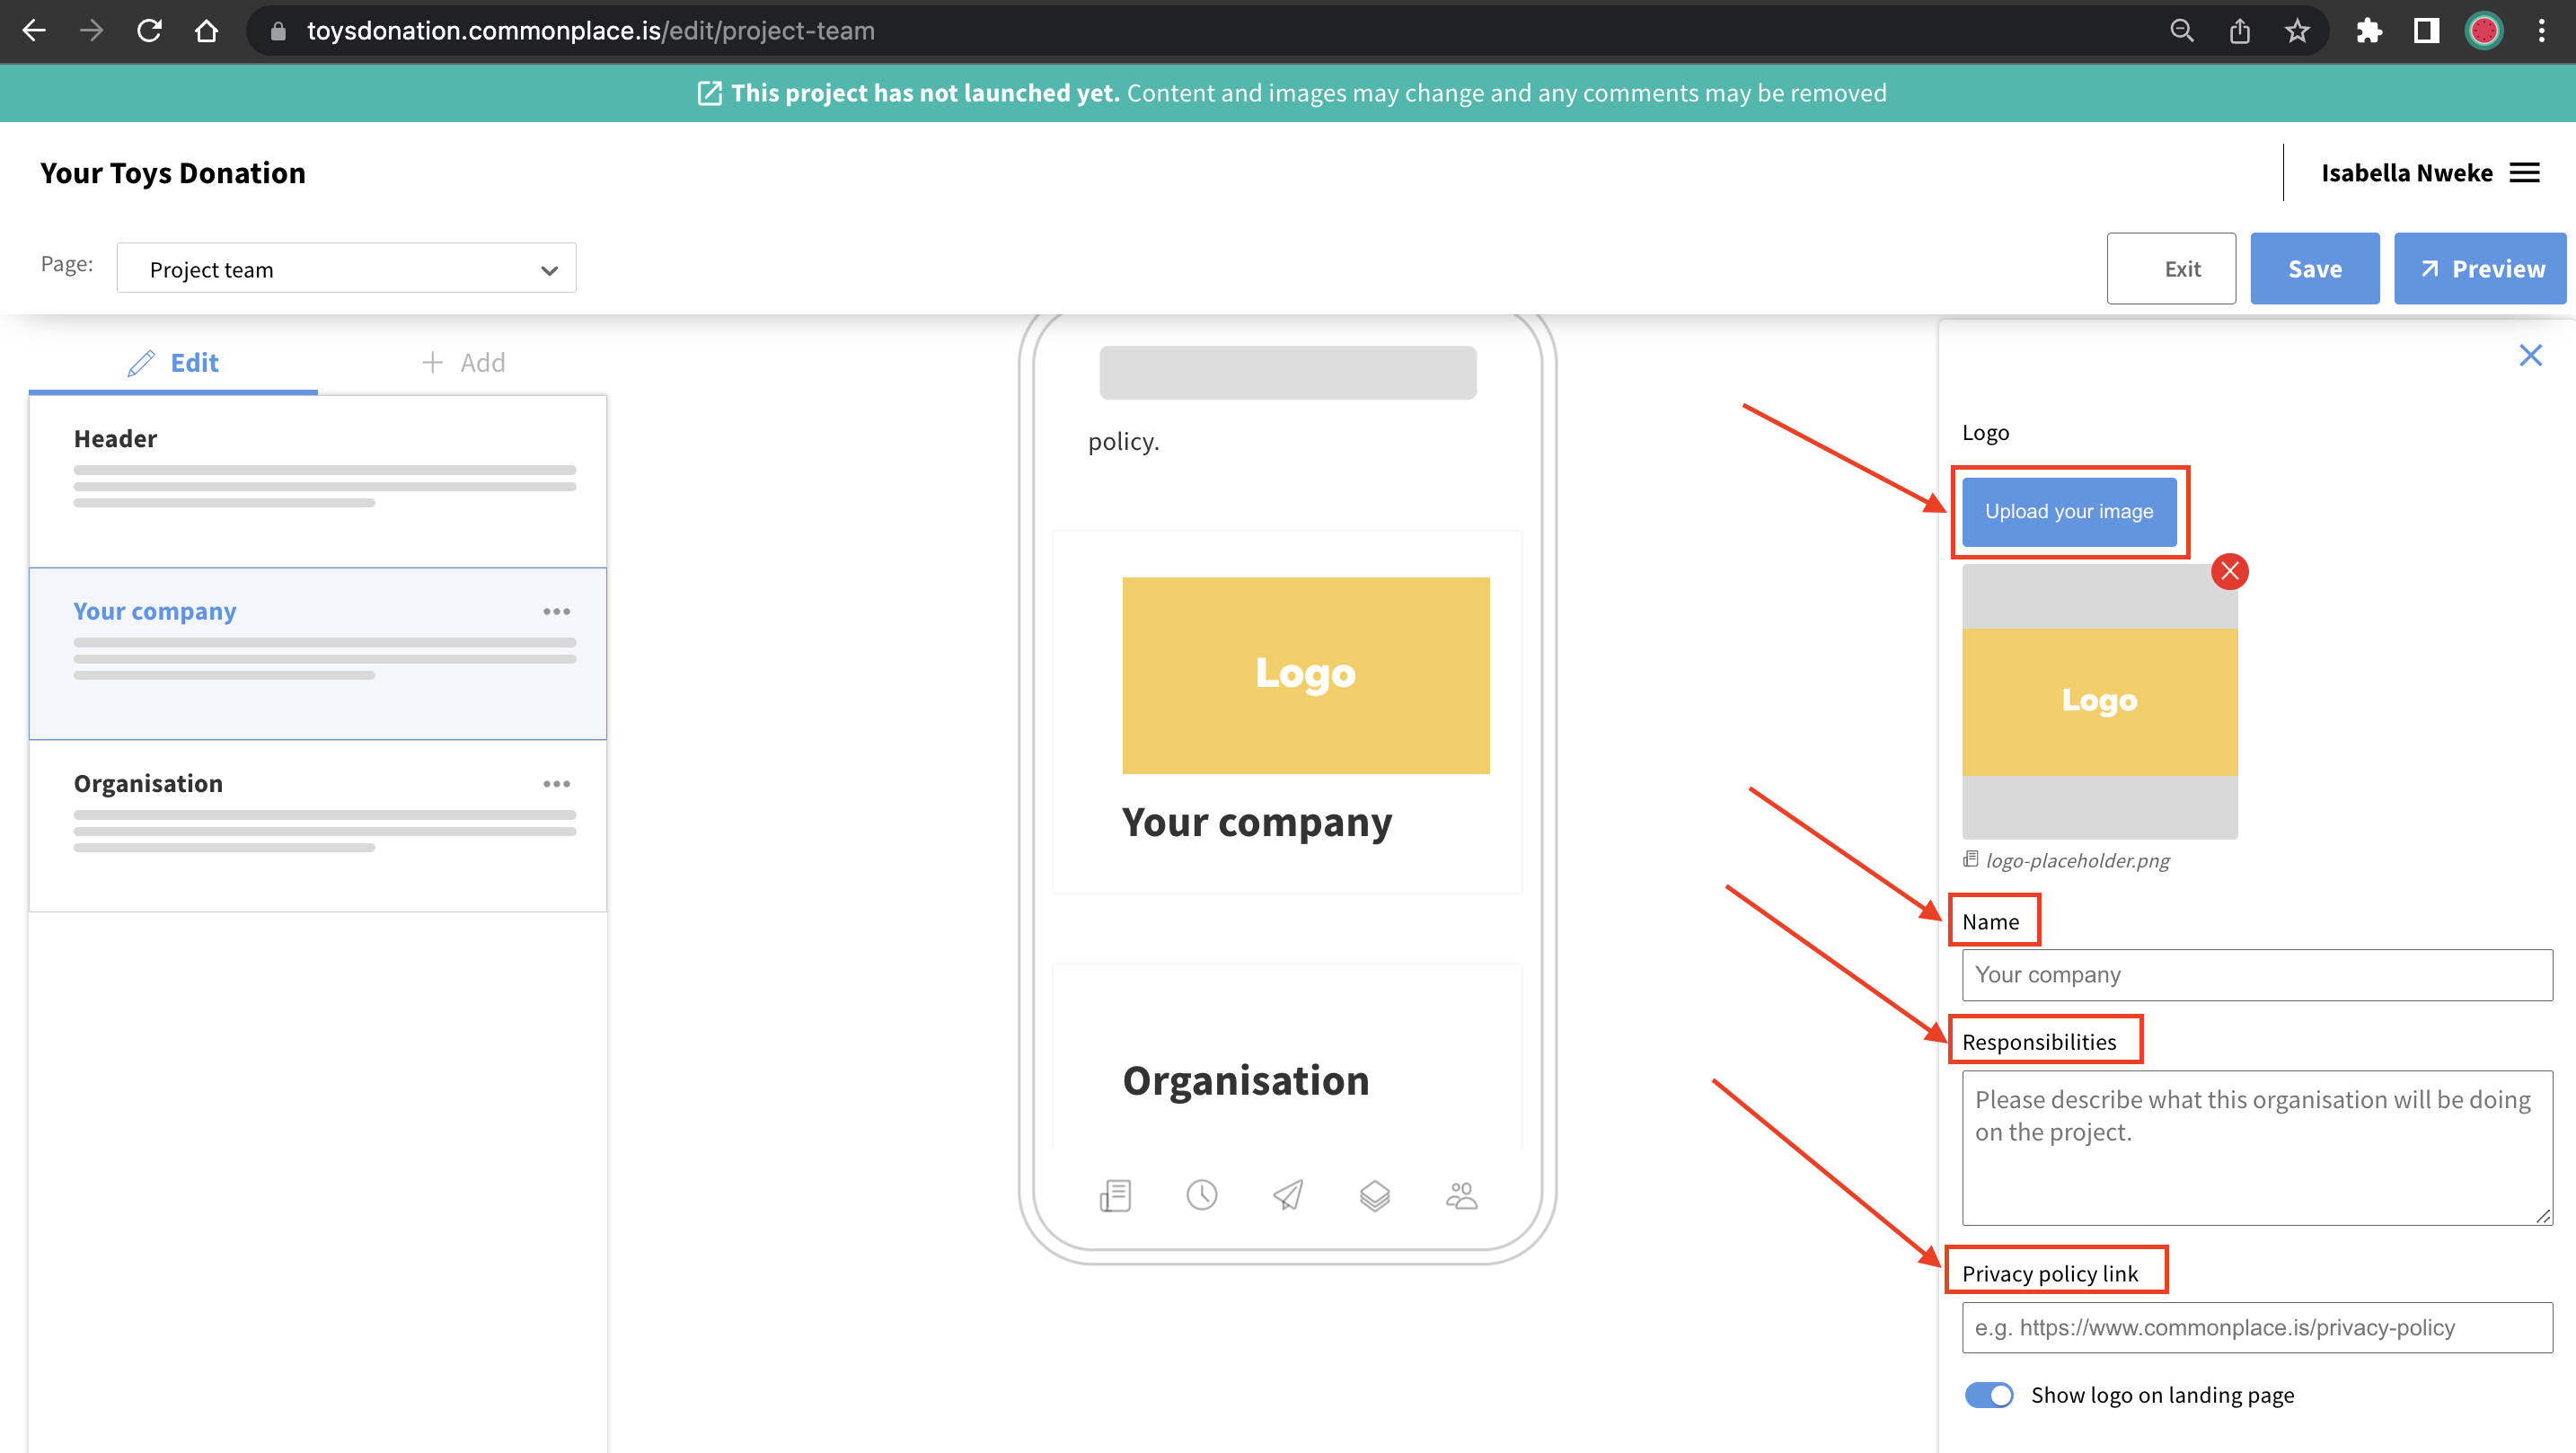This screenshot has height=1453, width=2576.
Task: Click the news document icon in preview
Action: click(1115, 1195)
